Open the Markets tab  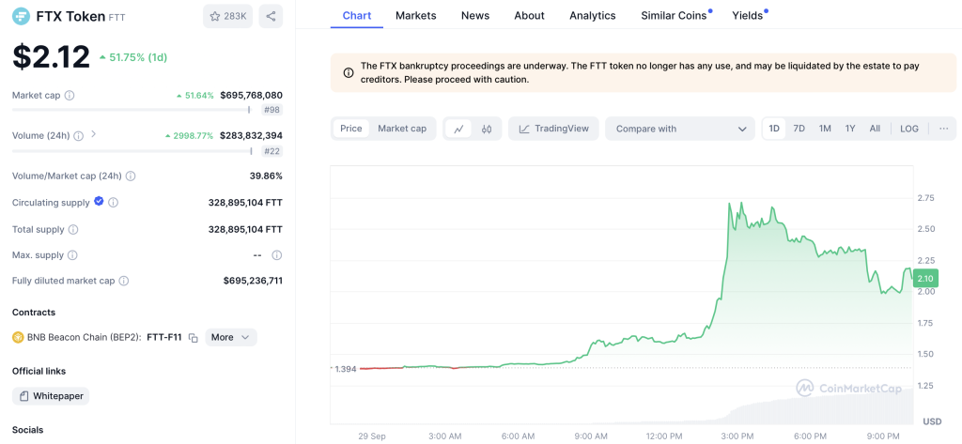pos(416,16)
